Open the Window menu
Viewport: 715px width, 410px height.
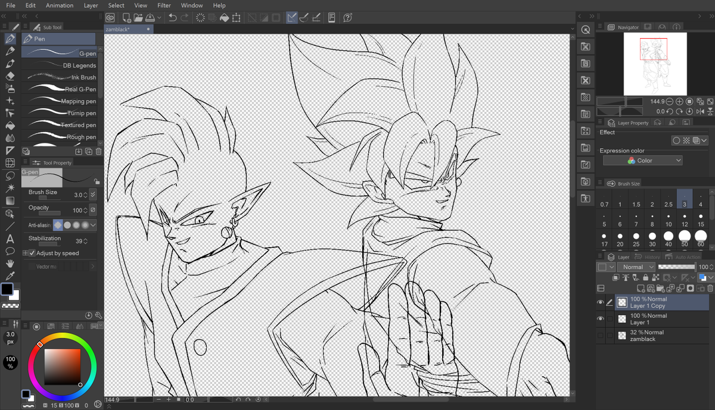point(192,5)
